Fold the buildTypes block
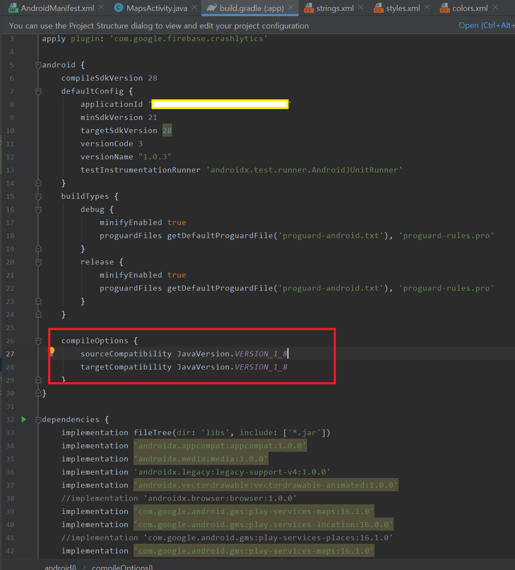Screen dimensions: 515x570 click(38, 197)
